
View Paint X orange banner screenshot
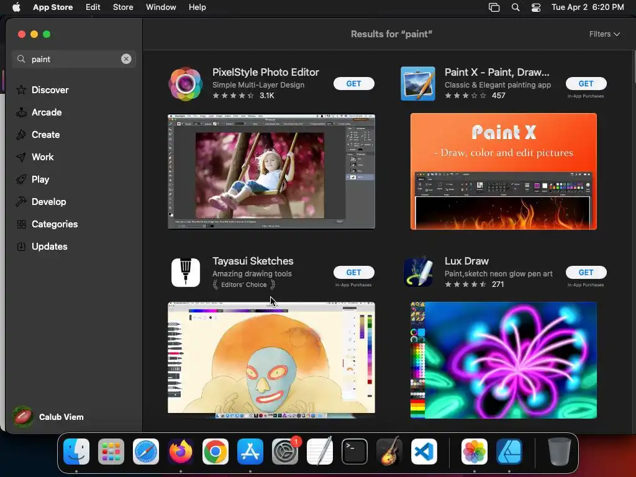[x=503, y=171]
